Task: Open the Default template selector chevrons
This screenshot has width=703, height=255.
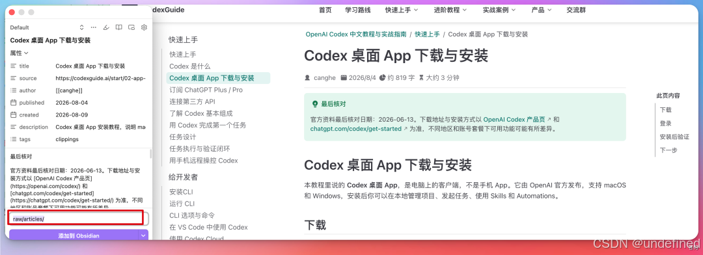Action: coord(81,27)
